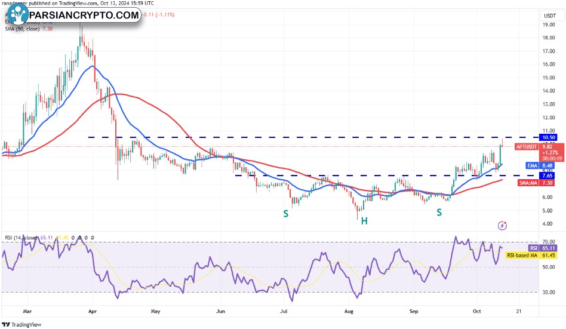The image size is (566, 329).
Task: Select the 18.00 price axis value
Action: click(548, 38)
